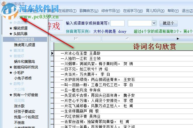The width and height of the screenshot is (193, 128).
Task: Select row 一去紫台连朔 杜甫
Action: tap(124, 122)
